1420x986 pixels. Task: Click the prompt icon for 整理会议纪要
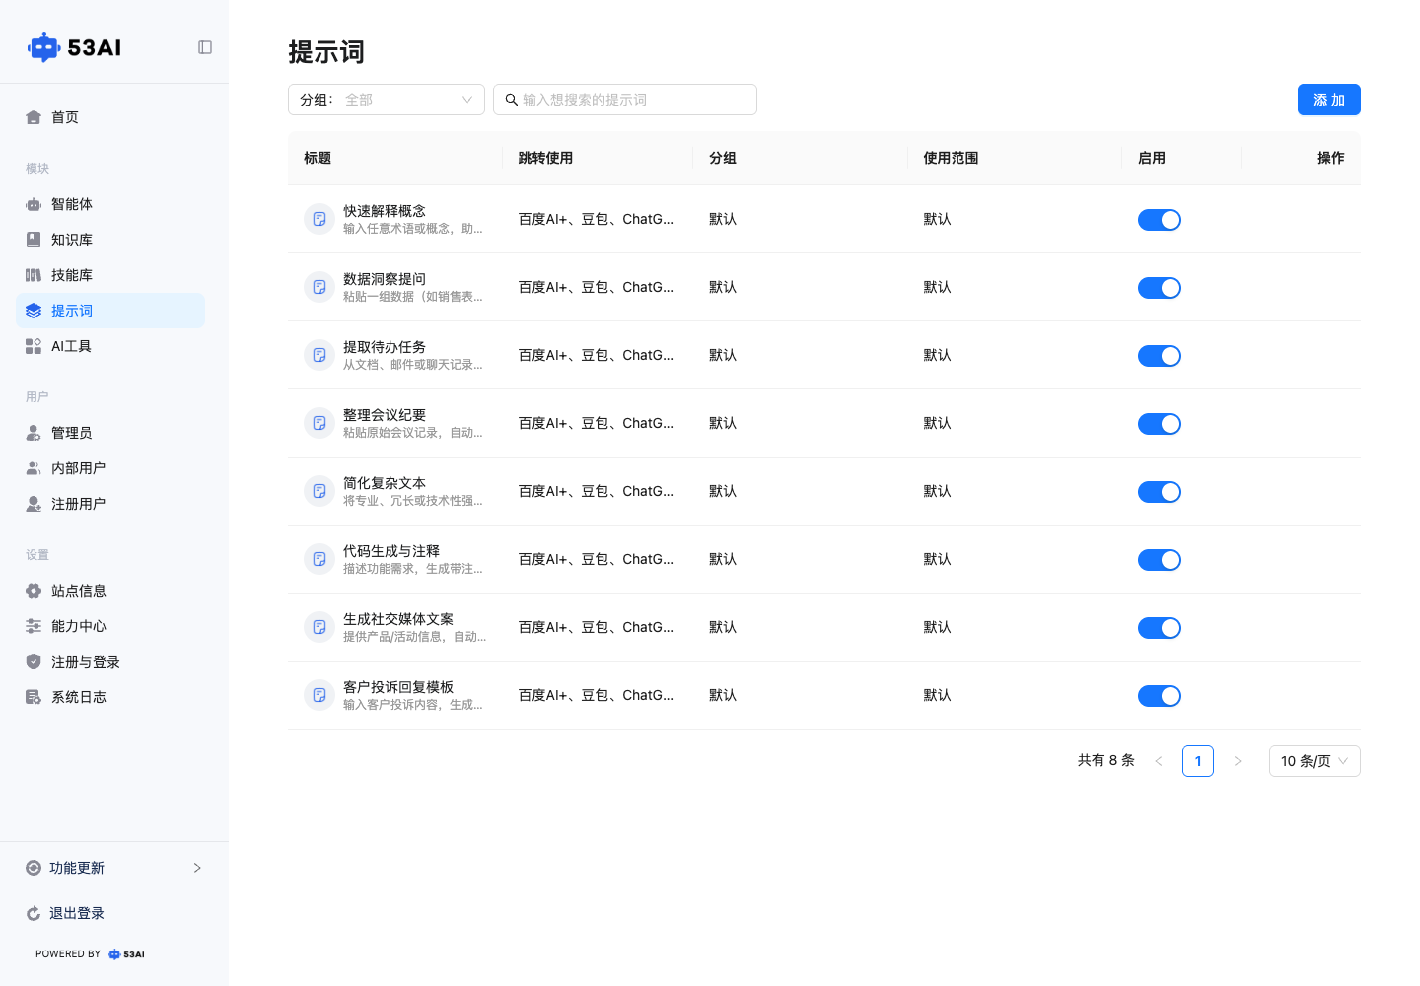319,423
